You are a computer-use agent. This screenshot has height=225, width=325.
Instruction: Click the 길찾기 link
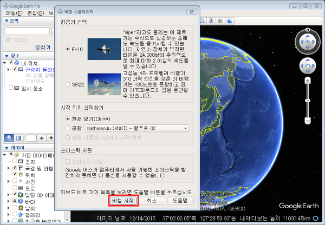(x=43, y=47)
